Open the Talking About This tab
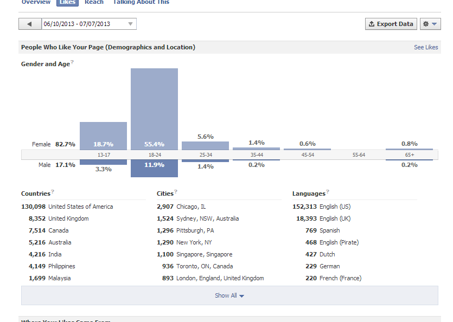The image size is (453, 322). [141, 2]
